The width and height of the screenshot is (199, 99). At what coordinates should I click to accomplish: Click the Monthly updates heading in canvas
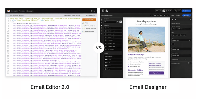pos(146,21)
